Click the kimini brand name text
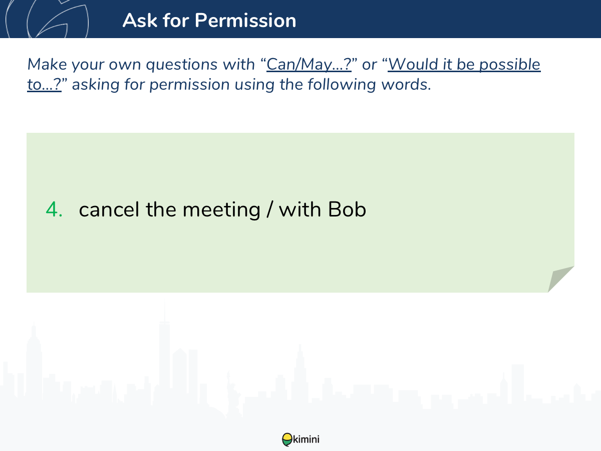The height and width of the screenshot is (451, 601). click(x=306, y=440)
